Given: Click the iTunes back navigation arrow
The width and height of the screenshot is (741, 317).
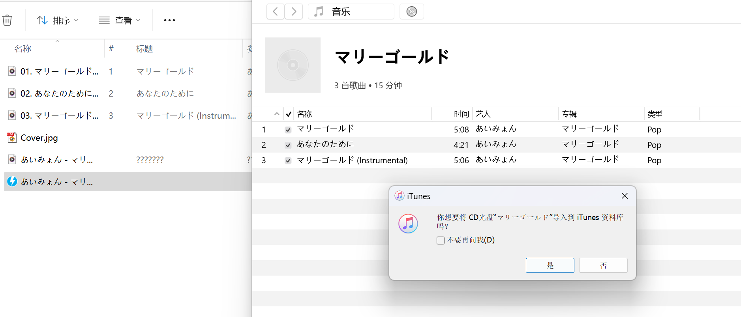Looking at the screenshot, I should point(276,11).
